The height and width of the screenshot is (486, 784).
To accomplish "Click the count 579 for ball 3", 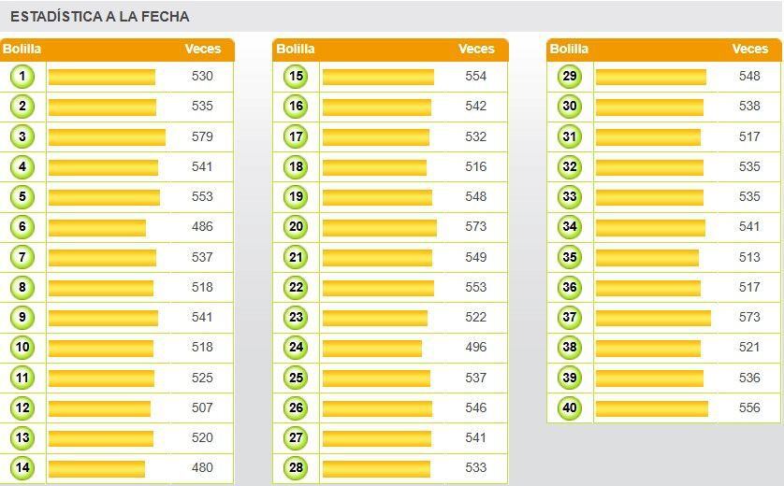I will [x=202, y=137].
